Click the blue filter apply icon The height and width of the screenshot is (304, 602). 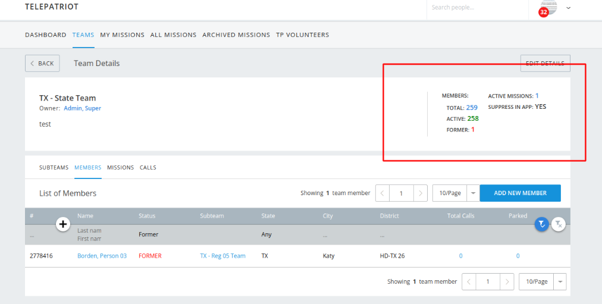541,224
